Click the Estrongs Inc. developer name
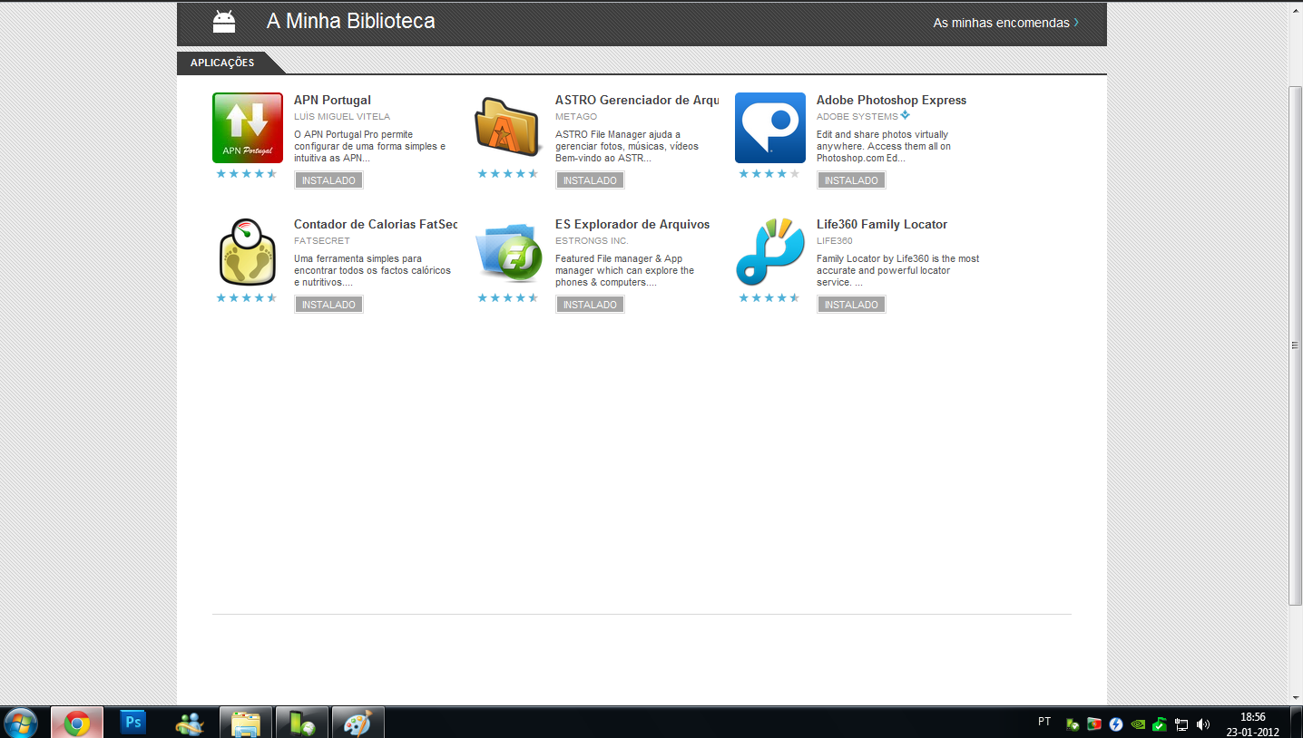The image size is (1303, 738). [x=592, y=241]
